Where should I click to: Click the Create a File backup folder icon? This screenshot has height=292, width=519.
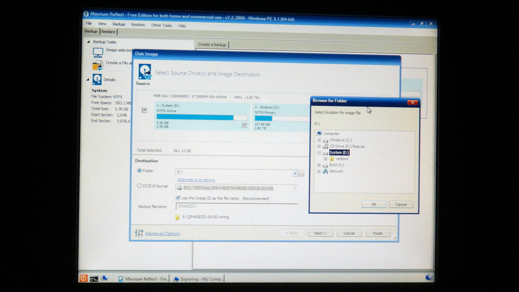[x=97, y=65]
